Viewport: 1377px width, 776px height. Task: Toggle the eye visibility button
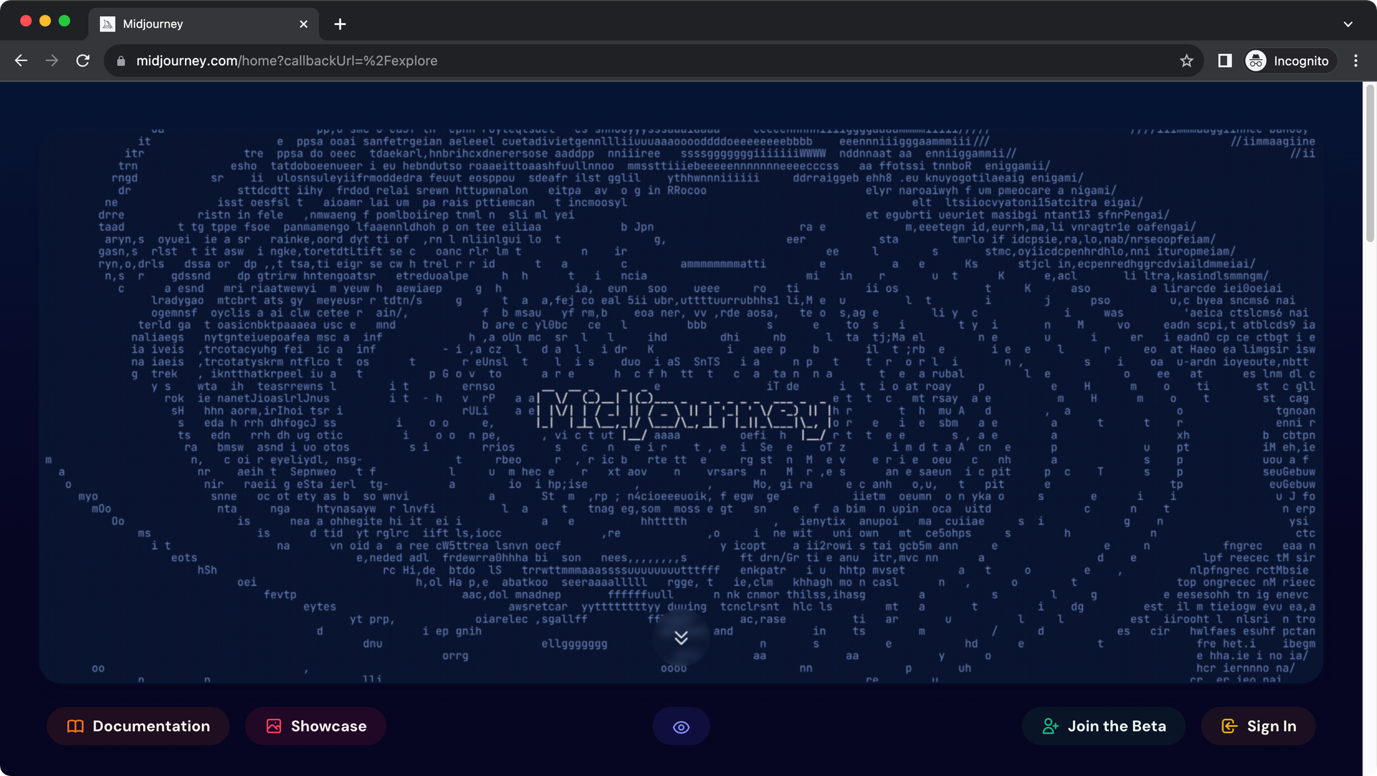680,727
